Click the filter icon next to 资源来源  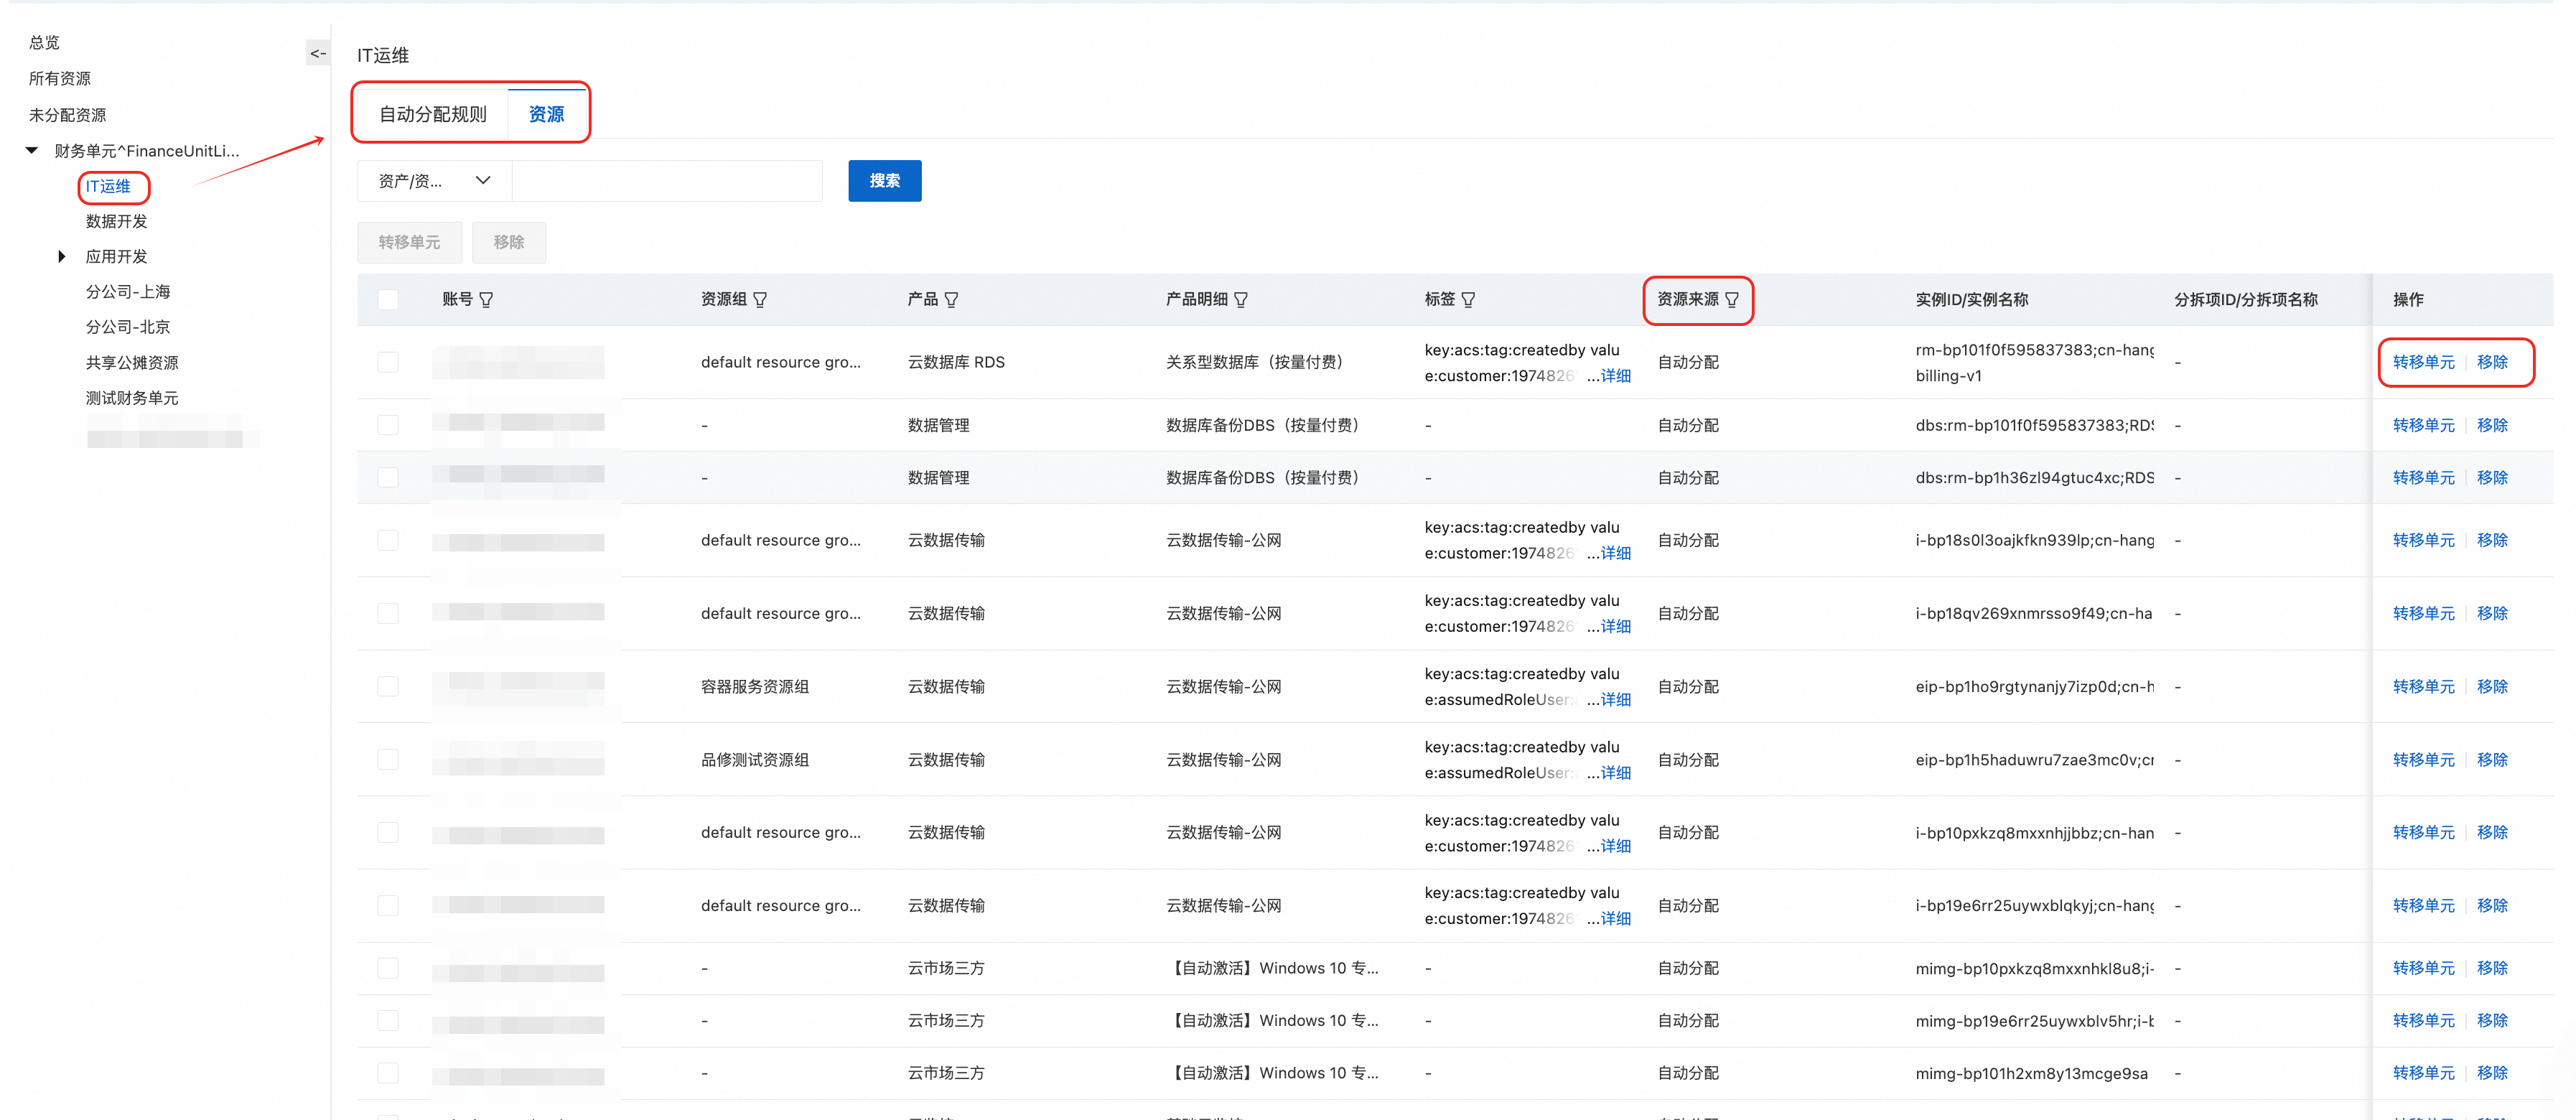tap(1731, 300)
